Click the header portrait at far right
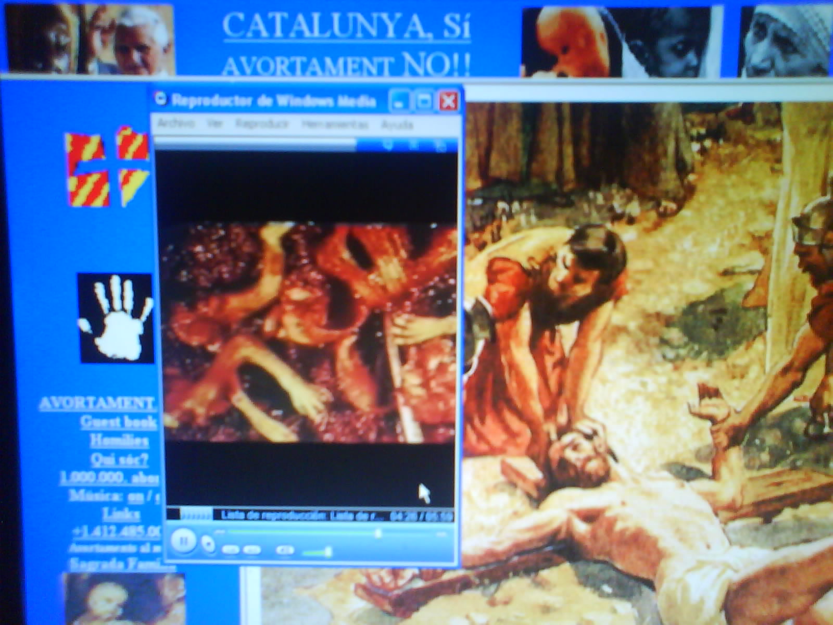The image size is (833, 625). [x=785, y=42]
